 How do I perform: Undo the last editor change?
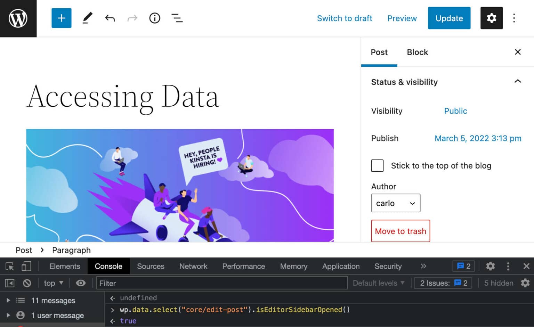pyautogui.click(x=110, y=18)
